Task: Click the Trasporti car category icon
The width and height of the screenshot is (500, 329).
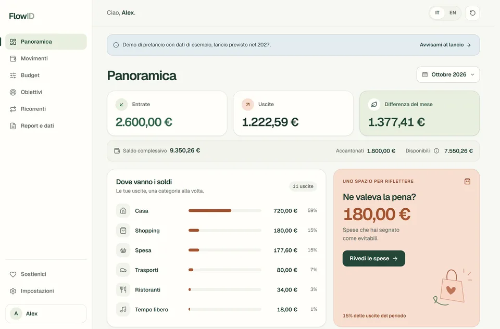Action: tap(123, 270)
